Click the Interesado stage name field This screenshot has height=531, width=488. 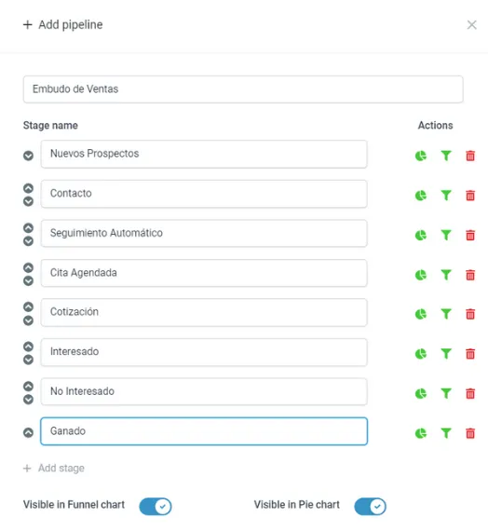(x=204, y=352)
